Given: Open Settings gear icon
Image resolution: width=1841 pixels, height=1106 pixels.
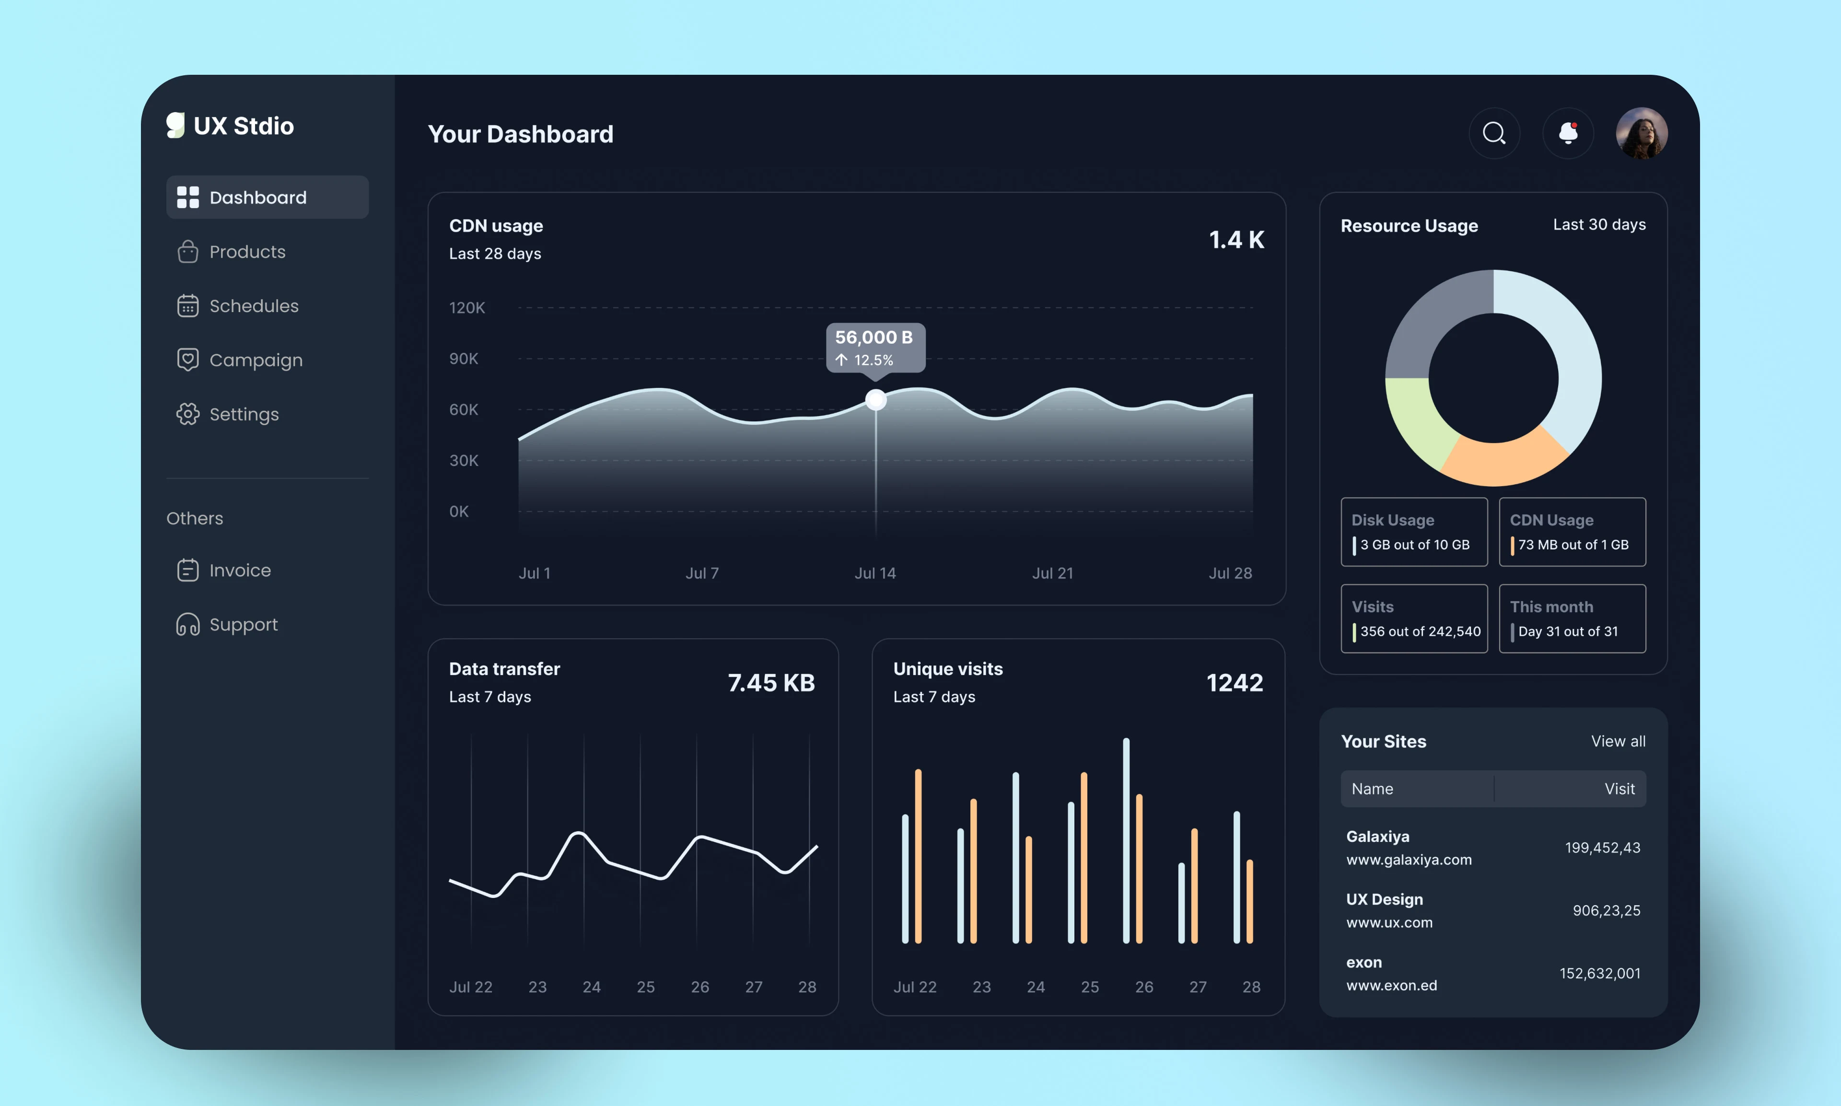Looking at the screenshot, I should click(x=188, y=414).
